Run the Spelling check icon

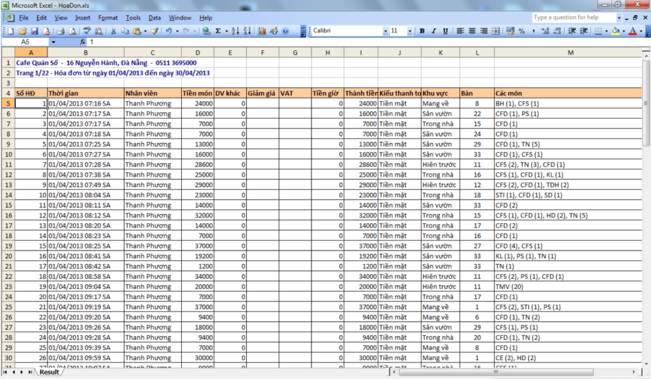pyautogui.click(x=86, y=31)
